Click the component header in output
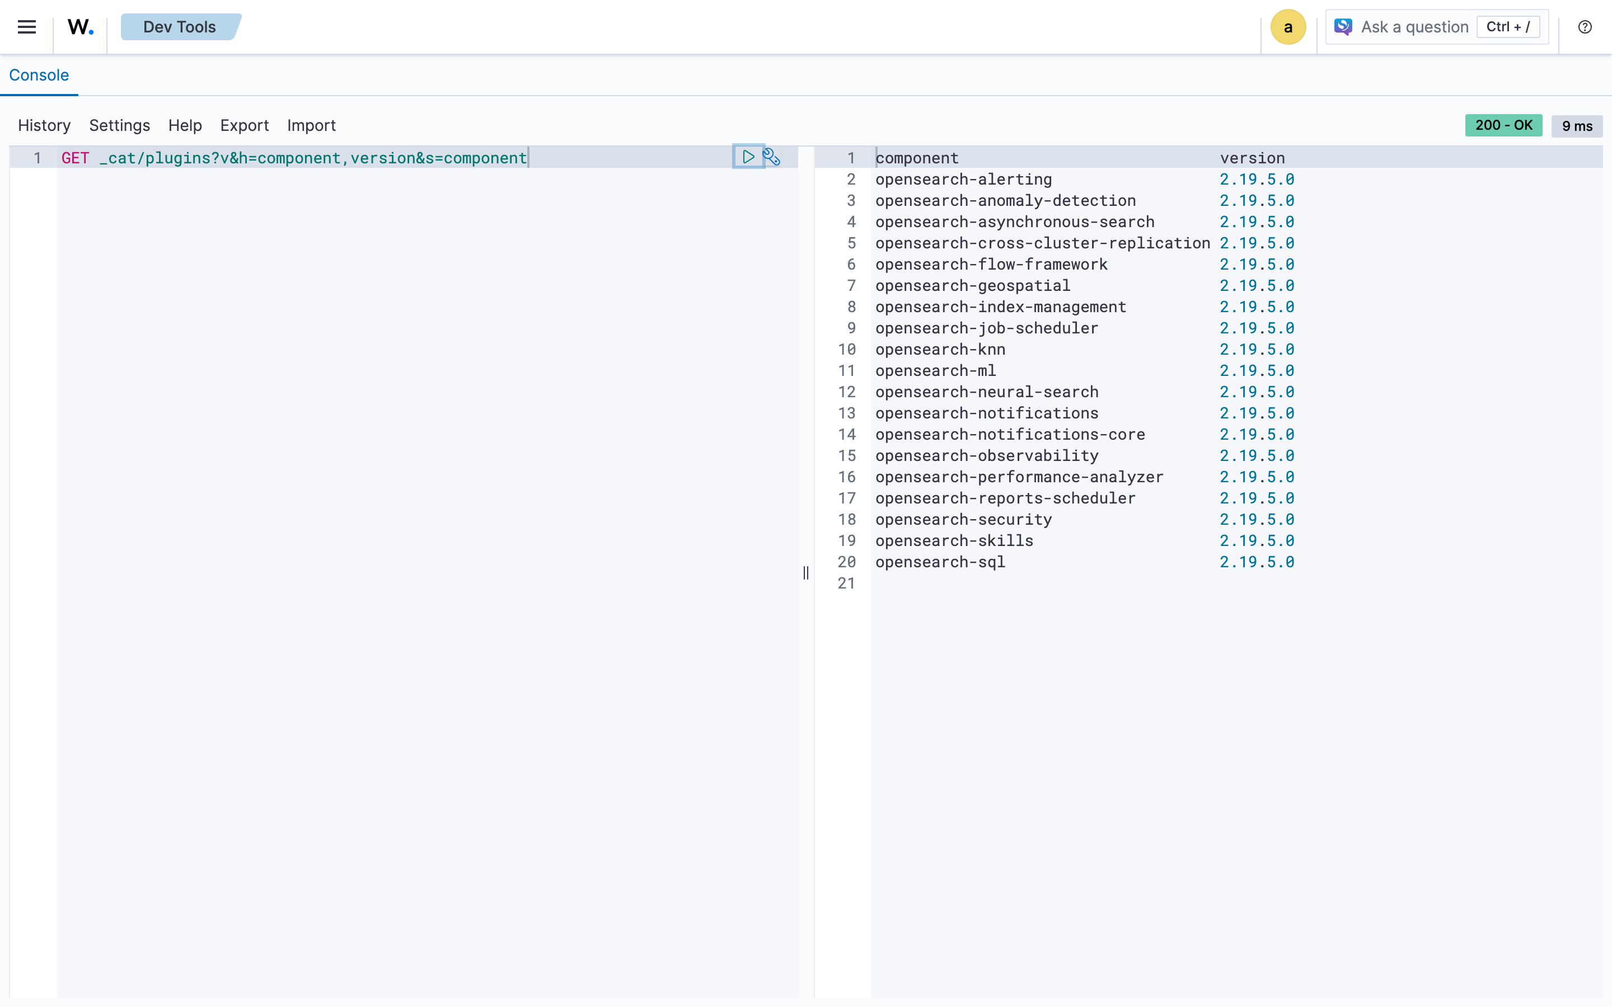 point(917,158)
